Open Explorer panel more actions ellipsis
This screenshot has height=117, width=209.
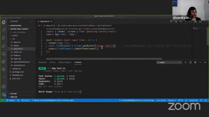(x=32, y=21)
